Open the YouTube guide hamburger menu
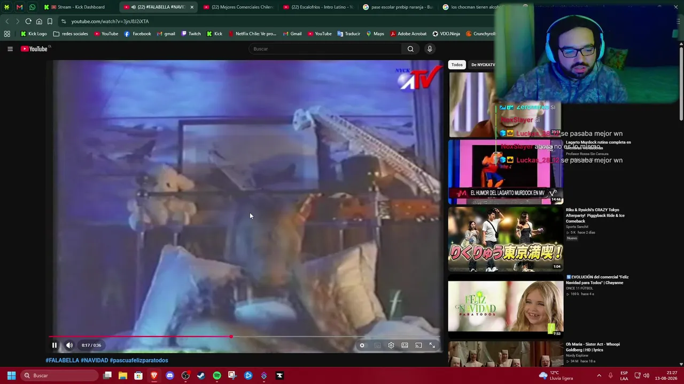 click(10, 49)
